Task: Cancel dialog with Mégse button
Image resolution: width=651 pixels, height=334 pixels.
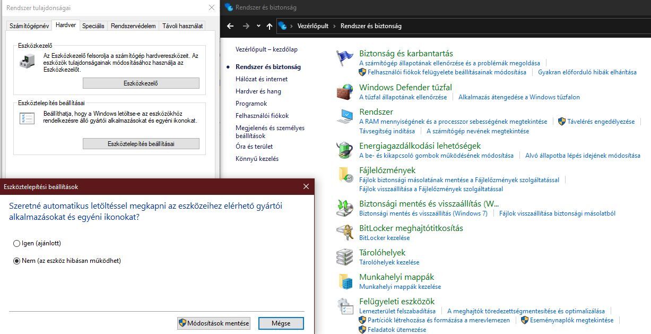Action: point(281,323)
